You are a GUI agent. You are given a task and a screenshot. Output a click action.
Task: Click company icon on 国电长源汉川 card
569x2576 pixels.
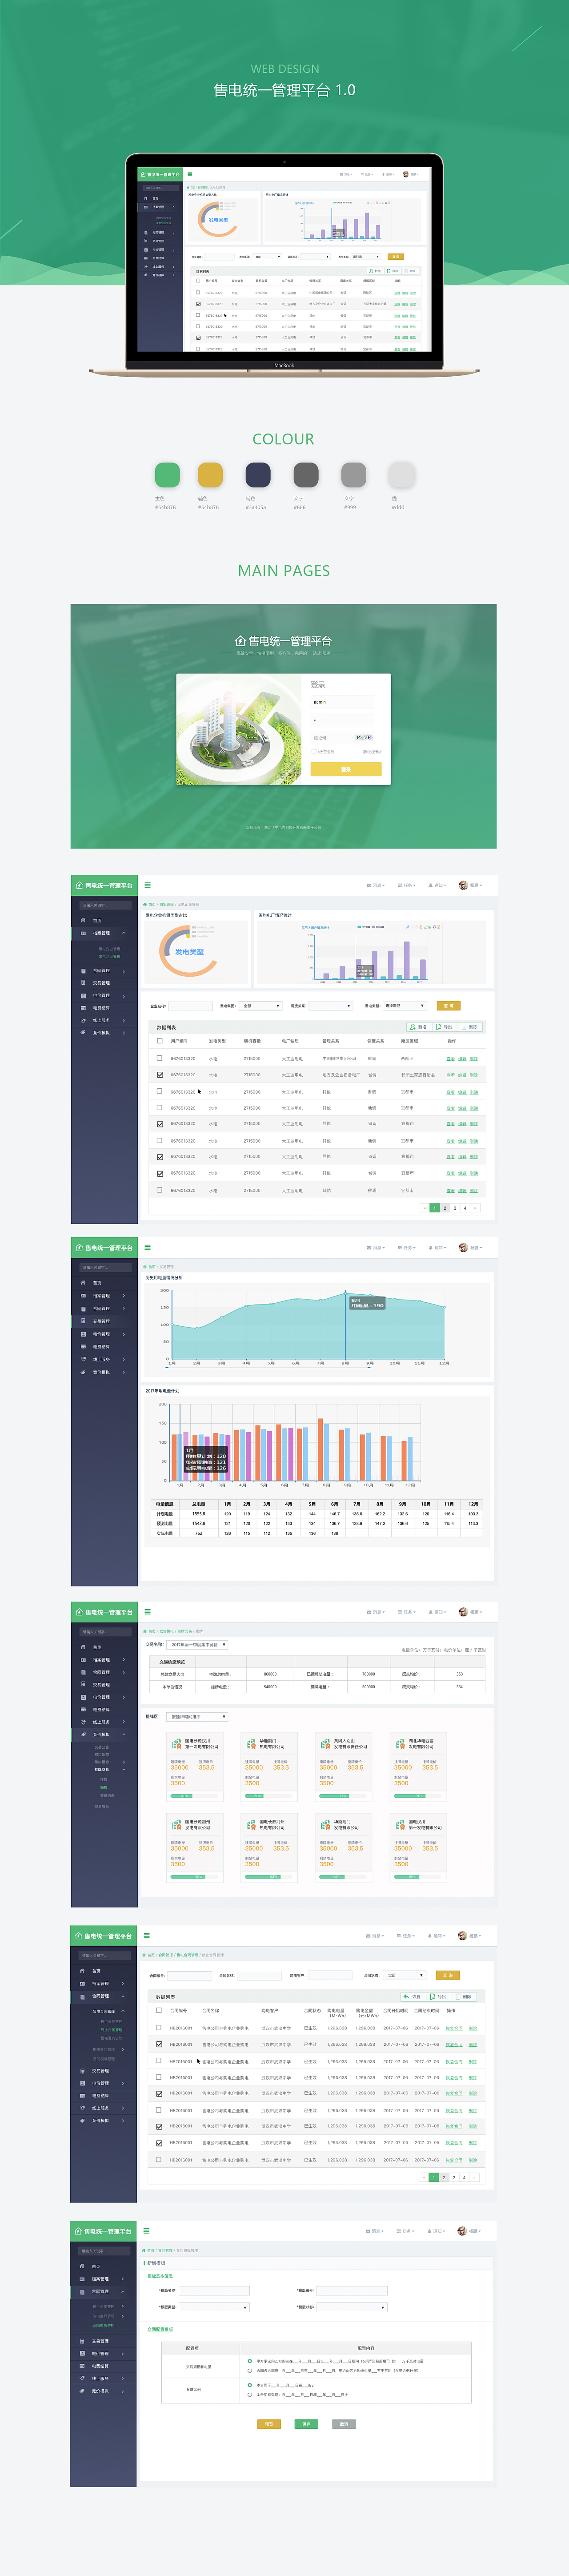point(177,1744)
